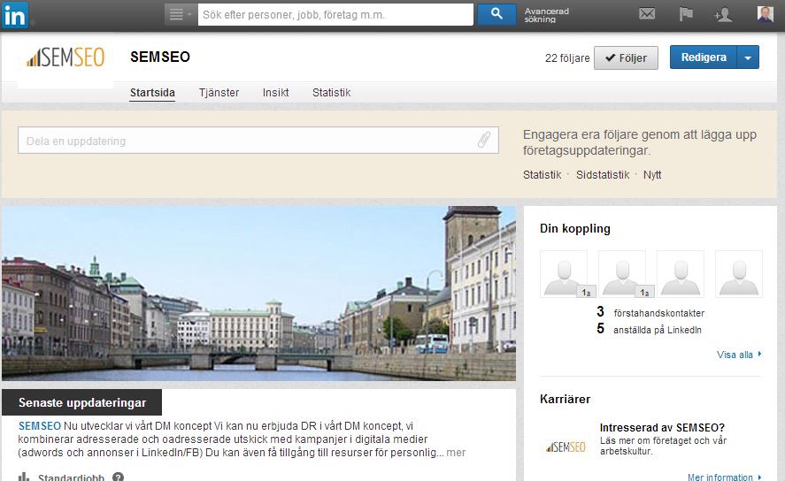Viewport: 785px width, 481px height.
Task: Open the search category menu icon
Action: click(181, 14)
